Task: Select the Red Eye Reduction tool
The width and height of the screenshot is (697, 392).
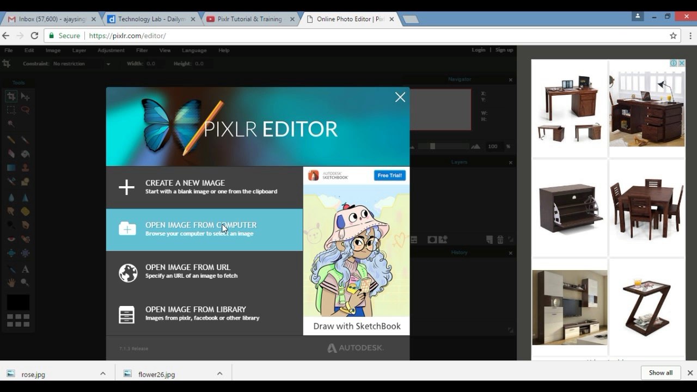Action: pyautogui.click(x=11, y=239)
